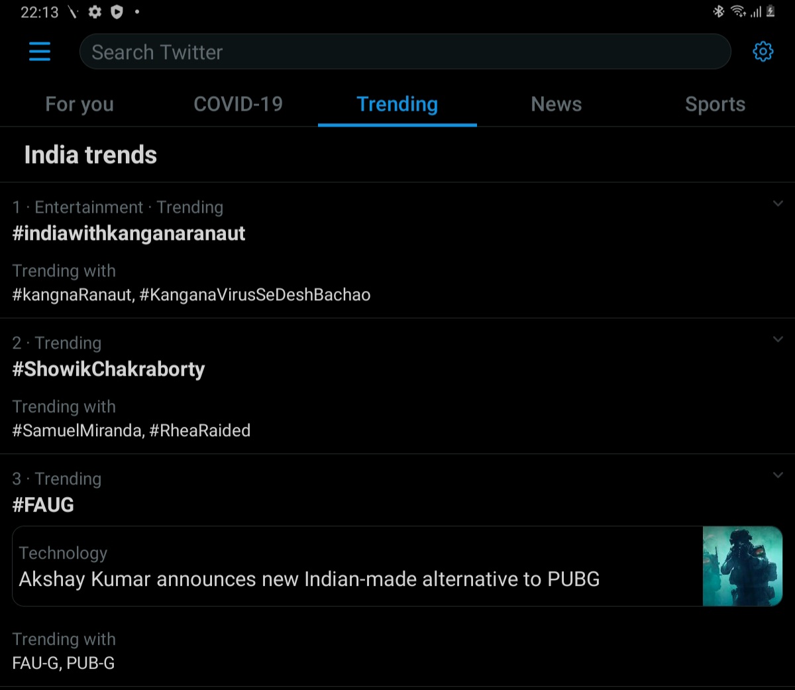Tap the shield notification icon
This screenshot has width=795, height=690.
click(x=117, y=12)
